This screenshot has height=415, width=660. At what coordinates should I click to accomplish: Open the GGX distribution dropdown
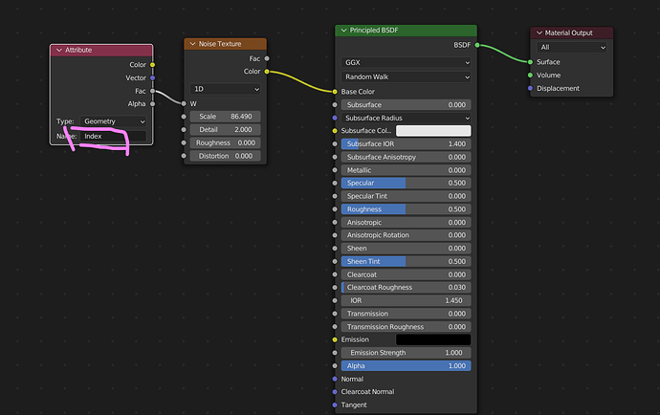pos(406,62)
